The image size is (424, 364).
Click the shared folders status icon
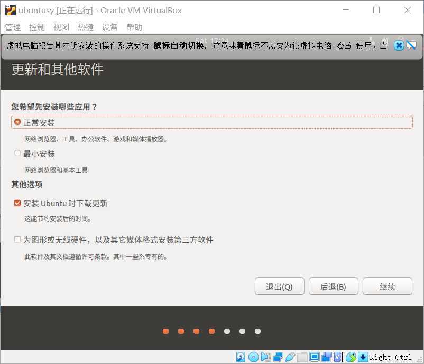tap(302, 357)
